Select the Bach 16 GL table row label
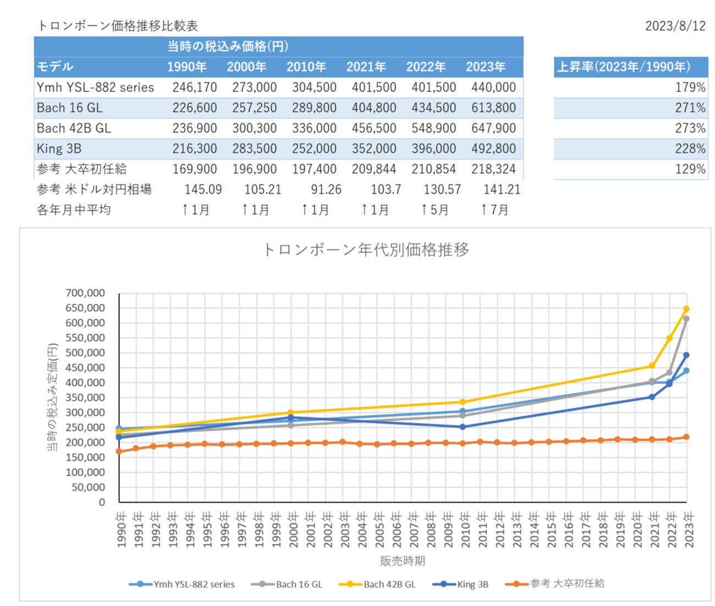This screenshot has height=606, width=715. point(69,108)
